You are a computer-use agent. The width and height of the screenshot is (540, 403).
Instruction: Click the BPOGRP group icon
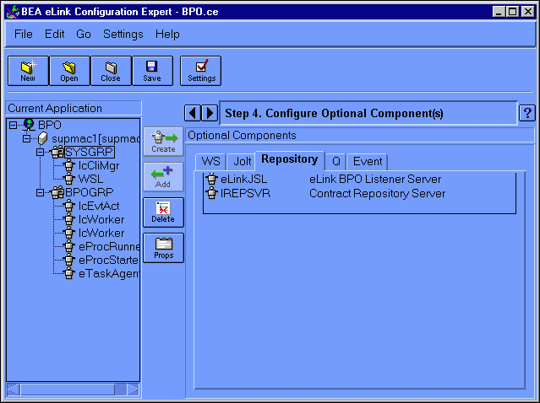(57, 192)
